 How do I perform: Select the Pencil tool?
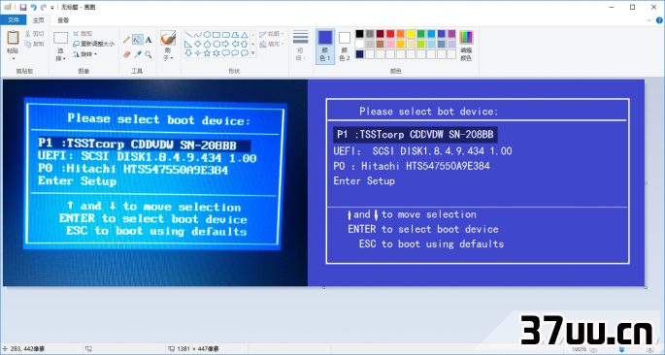(126, 40)
